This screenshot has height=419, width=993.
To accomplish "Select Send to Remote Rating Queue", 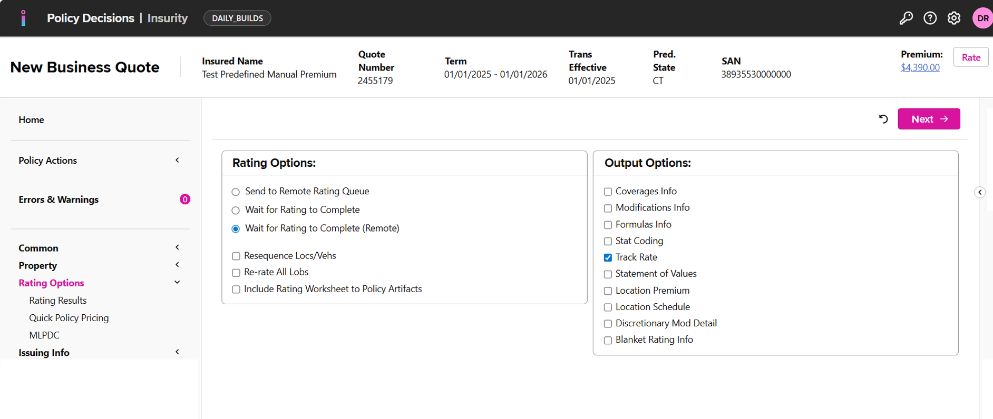I will click(x=236, y=192).
